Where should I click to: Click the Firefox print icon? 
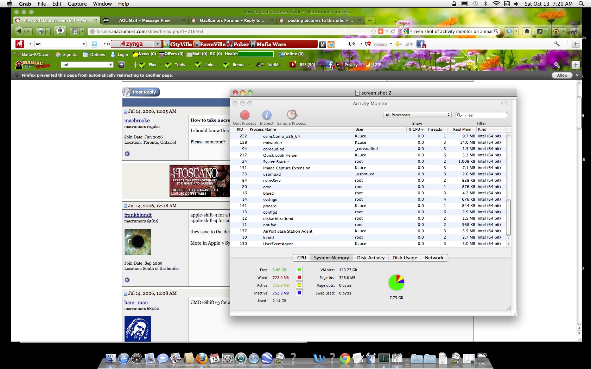pyautogui.click(x=41, y=31)
